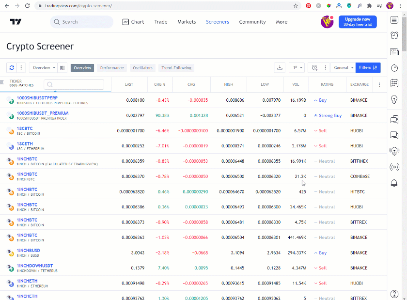Open the alarm clock Alerts panel

click(394, 35)
